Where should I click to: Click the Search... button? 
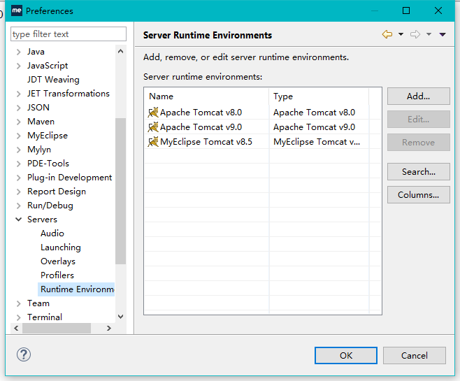coord(418,171)
